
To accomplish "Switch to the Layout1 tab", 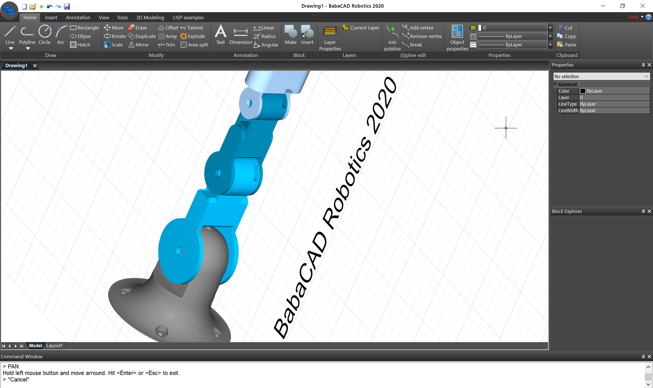I will [x=55, y=346].
